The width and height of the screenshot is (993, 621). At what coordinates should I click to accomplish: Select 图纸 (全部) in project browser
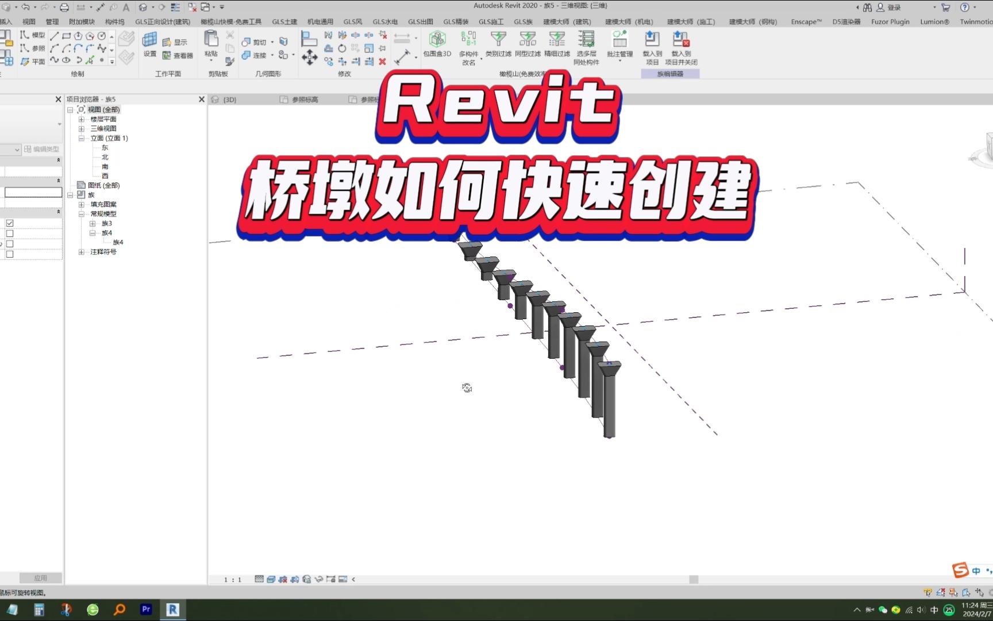[103, 185]
